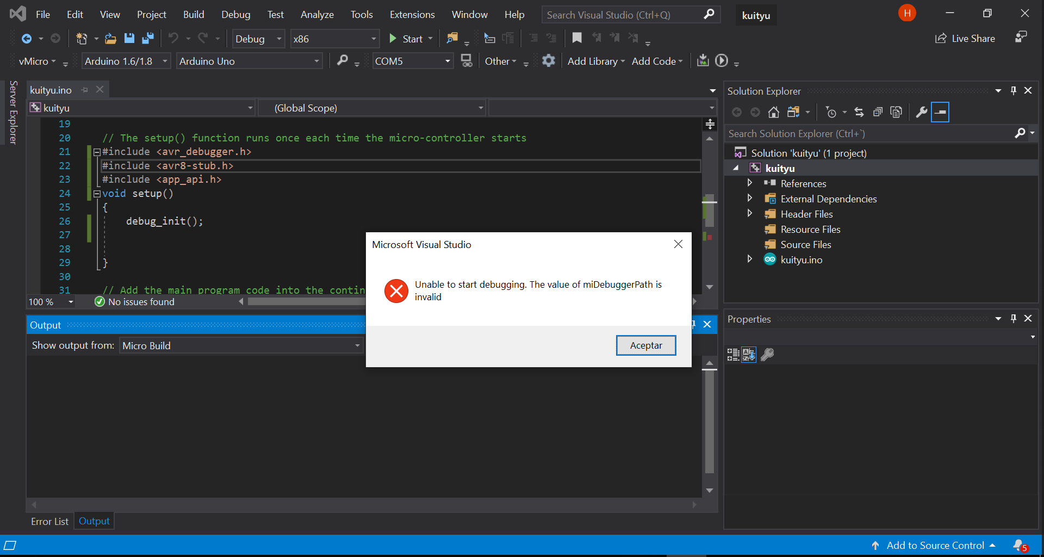Viewport: 1044px width, 557px height.
Task: Expand the External Dependencies node
Action: click(750, 198)
